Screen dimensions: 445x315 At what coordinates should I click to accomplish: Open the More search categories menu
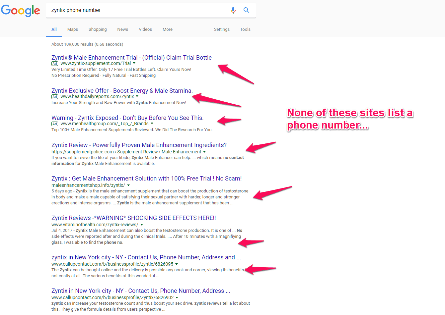pyautogui.click(x=168, y=29)
